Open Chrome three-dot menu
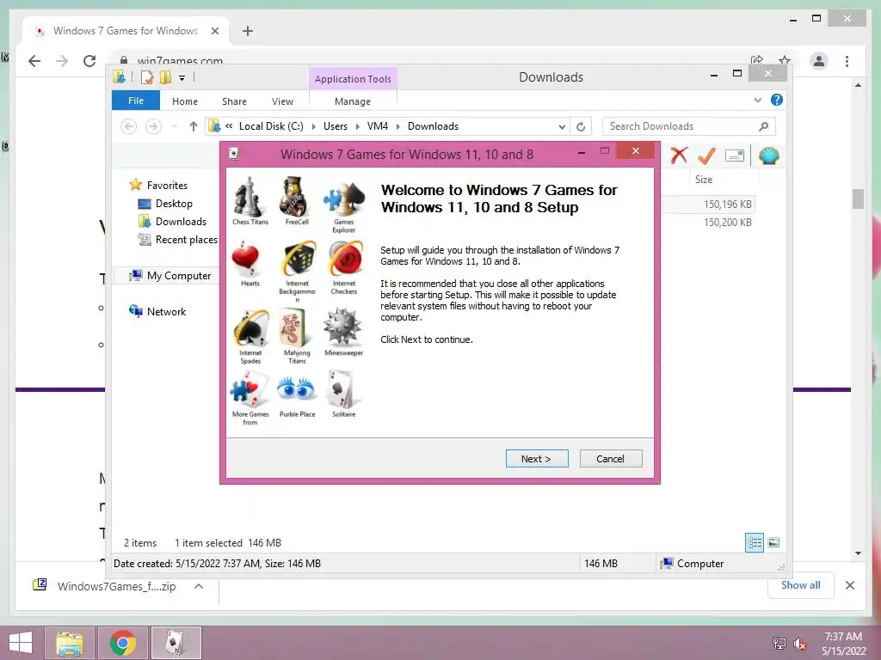 tap(847, 61)
